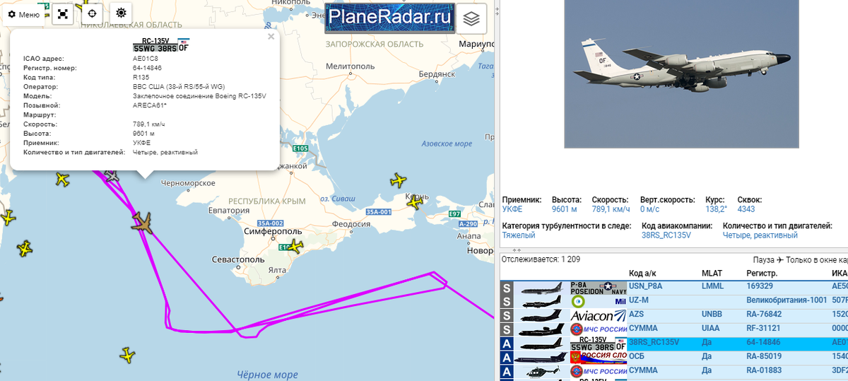Open the PlaneRadar.ru logo link
Screen dimensions: 848x381
pos(388,18)
